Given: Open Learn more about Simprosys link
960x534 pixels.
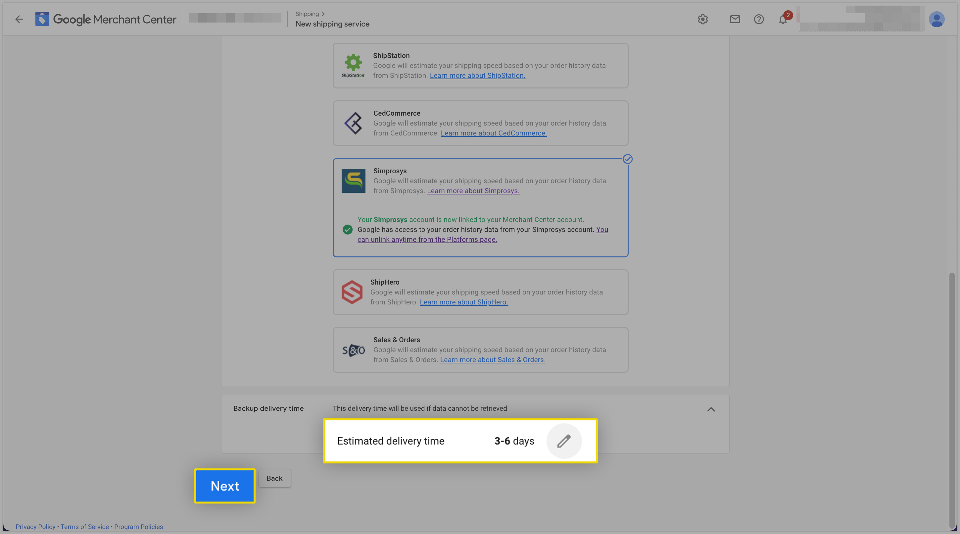Looking at the screenshot, I should [x=473, y=190].
